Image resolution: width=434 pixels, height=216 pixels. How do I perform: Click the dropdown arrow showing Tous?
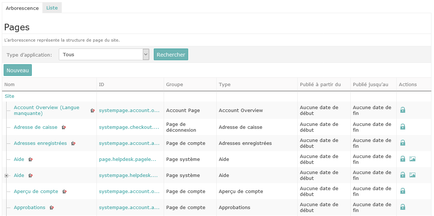point(145,54)
